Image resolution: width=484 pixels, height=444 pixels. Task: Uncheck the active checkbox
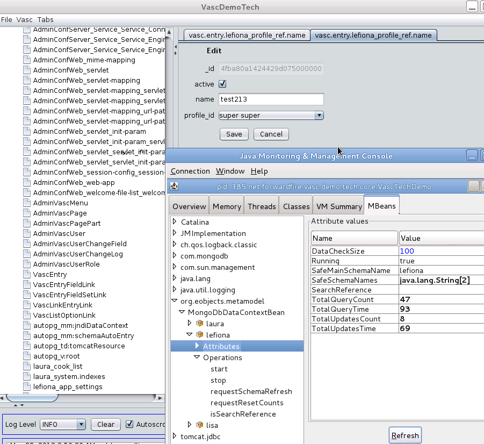pyautogui.click(x=222, y=84)
